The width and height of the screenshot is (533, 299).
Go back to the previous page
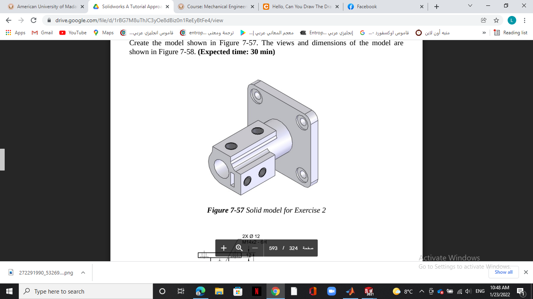point(9,20)
